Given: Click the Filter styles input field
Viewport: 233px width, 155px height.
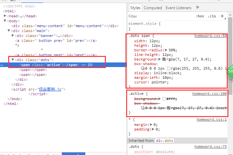Looking at the screenshot, I should (x=161, y=16).
